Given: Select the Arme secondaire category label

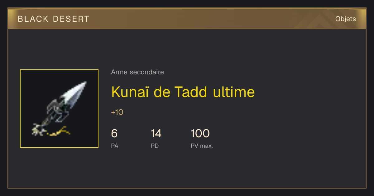Looking at the screenshot, I should 137,72.
